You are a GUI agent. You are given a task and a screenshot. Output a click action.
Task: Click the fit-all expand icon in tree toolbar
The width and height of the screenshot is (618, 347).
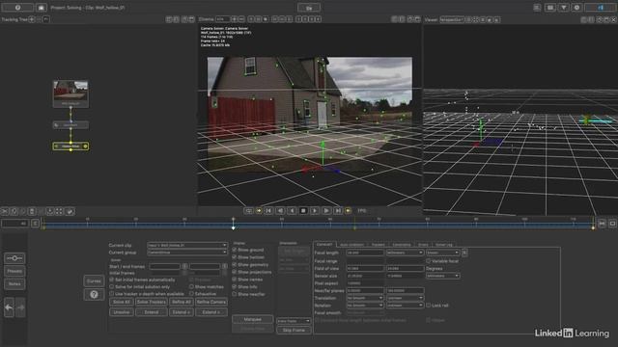point(59,212)
